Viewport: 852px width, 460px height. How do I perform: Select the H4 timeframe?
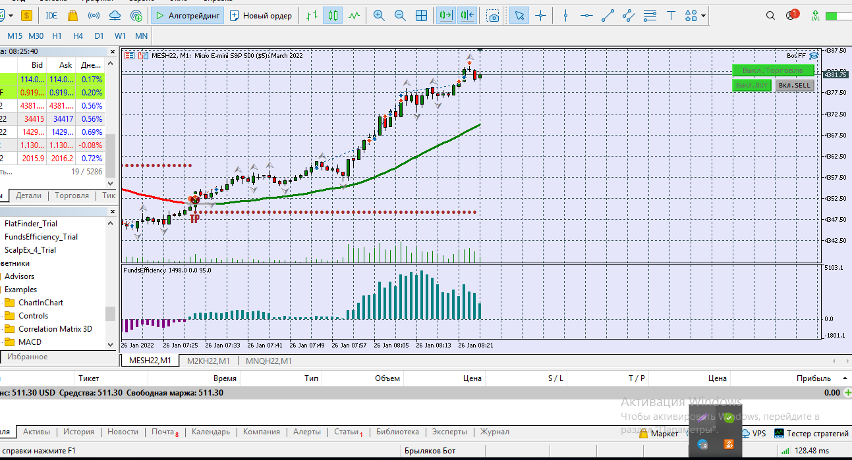[x=78, y=36]
